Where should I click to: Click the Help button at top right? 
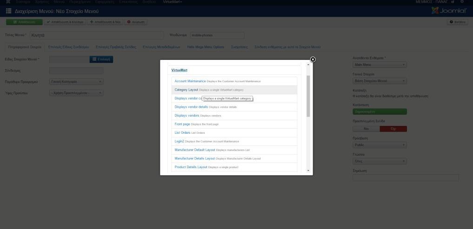click(x=457, y=22)
